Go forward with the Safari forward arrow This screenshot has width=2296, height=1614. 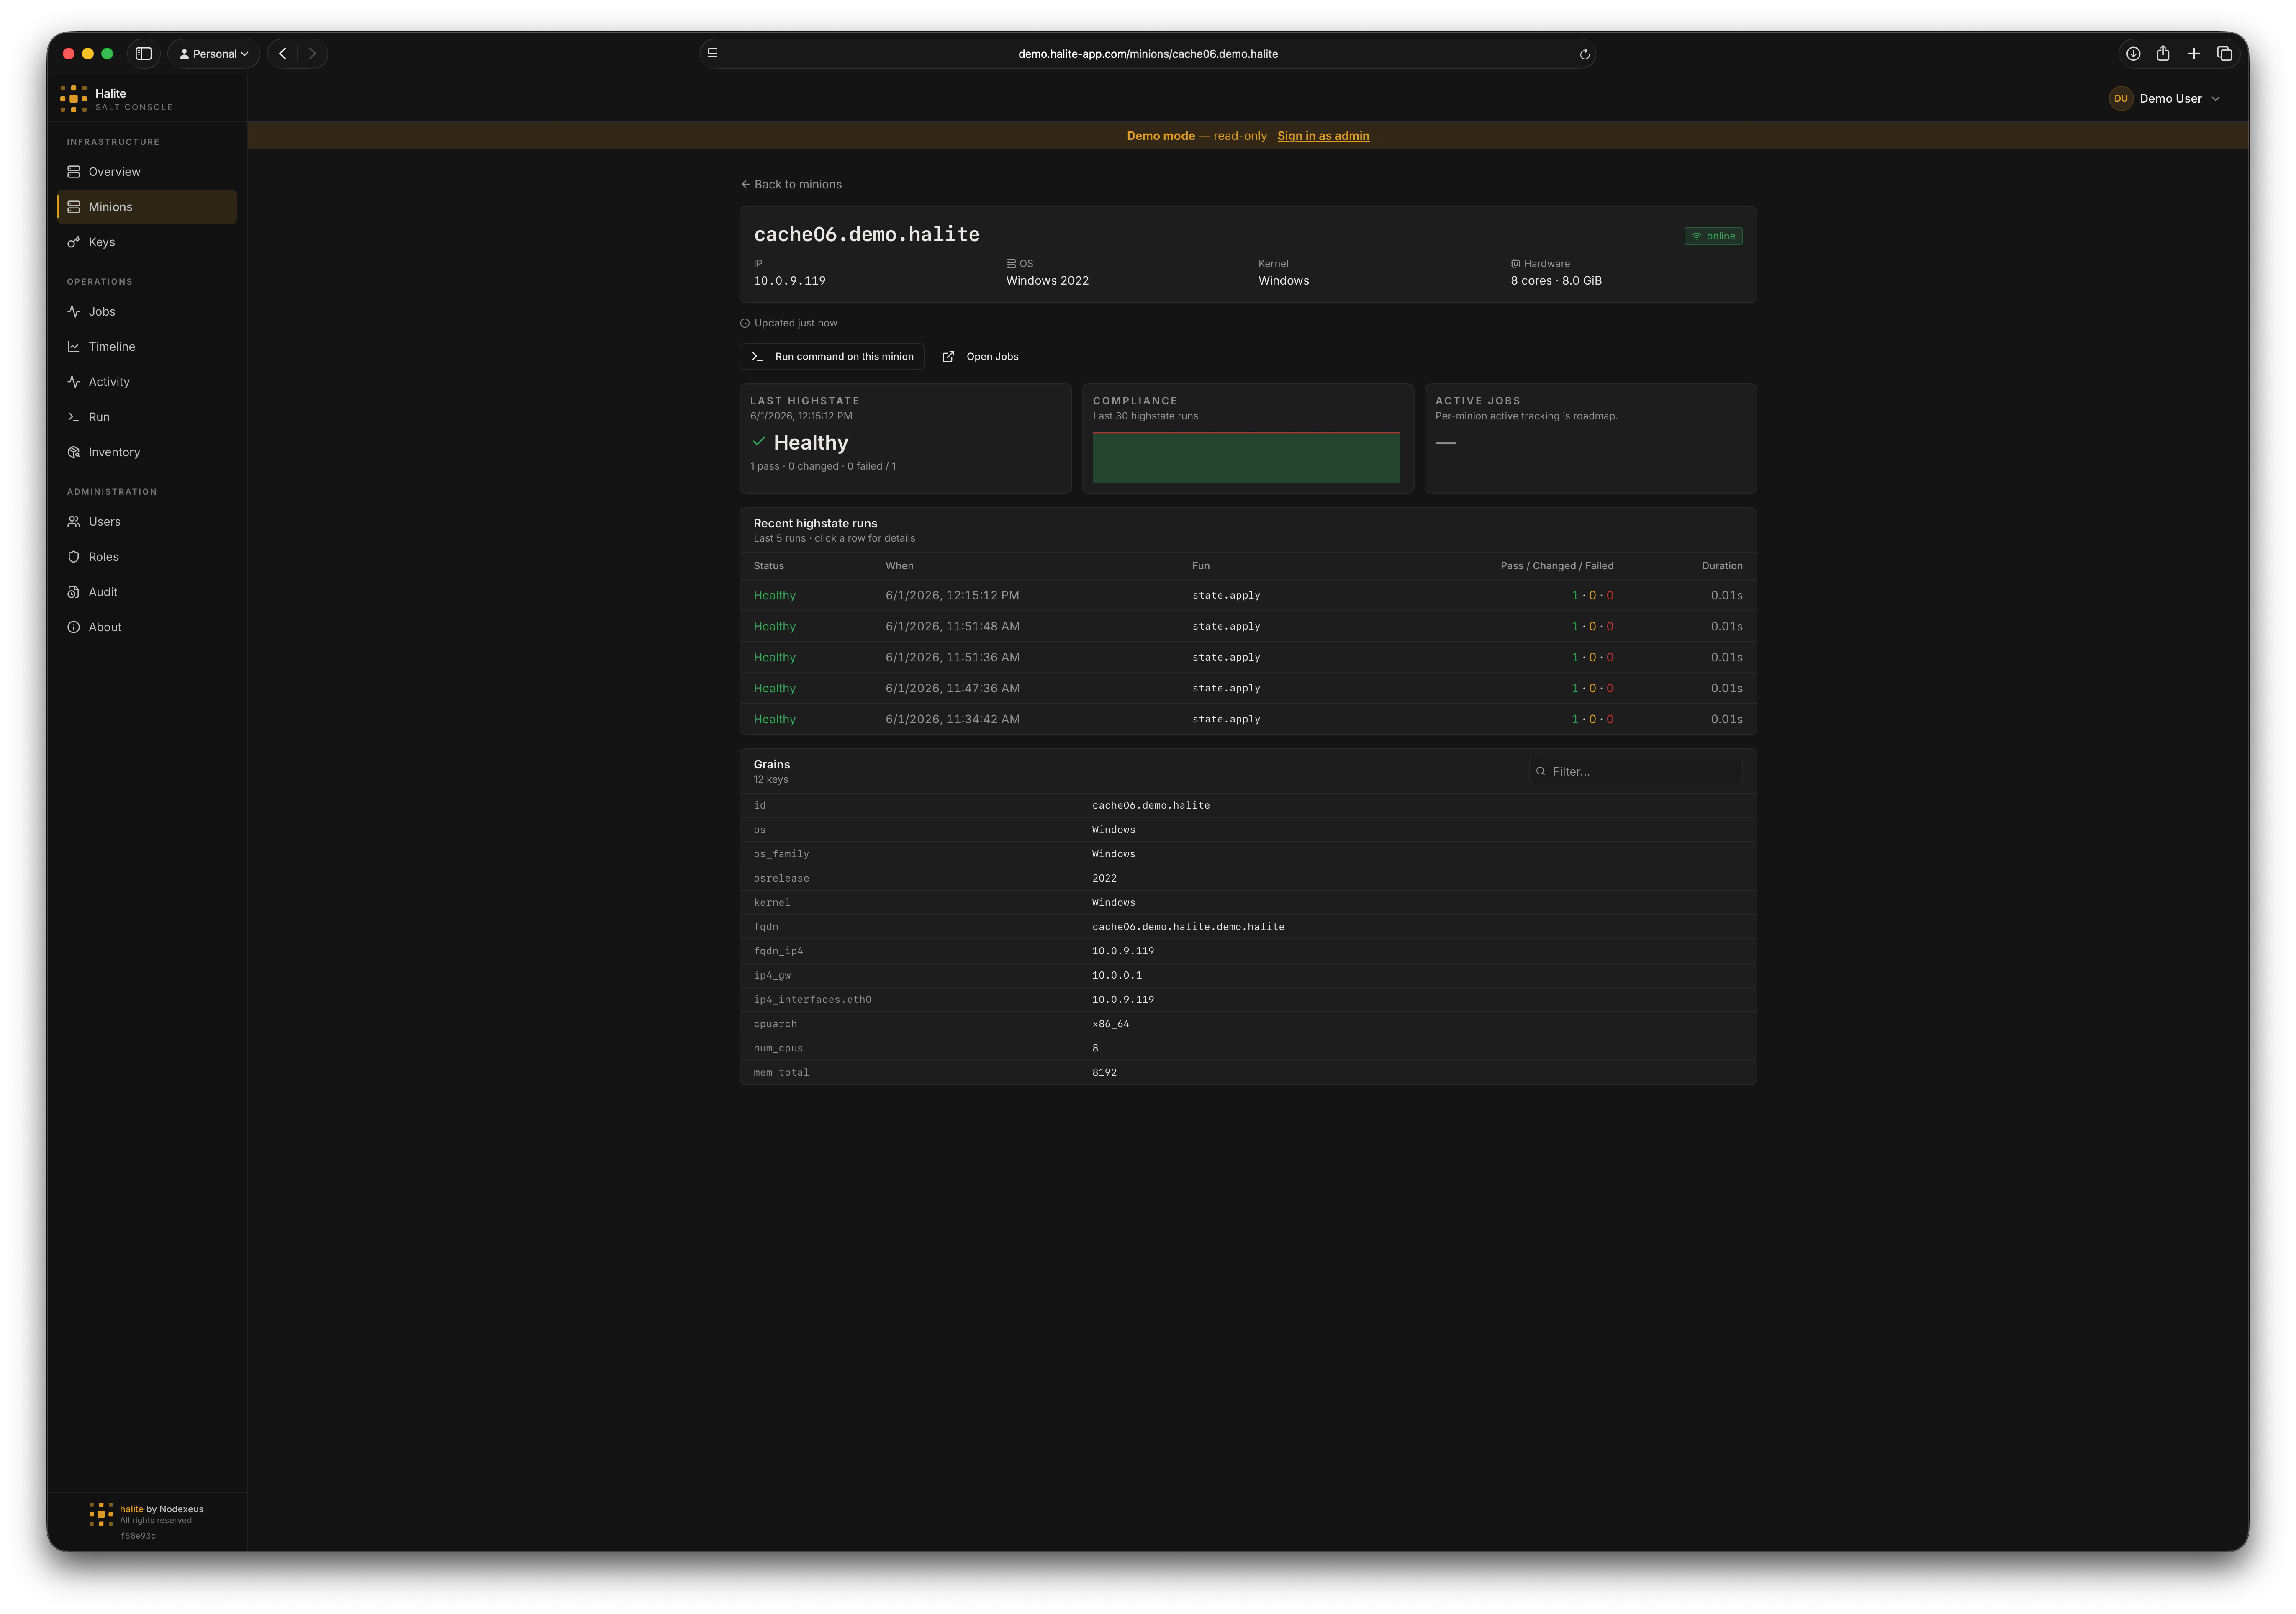[x=312, y=54]
